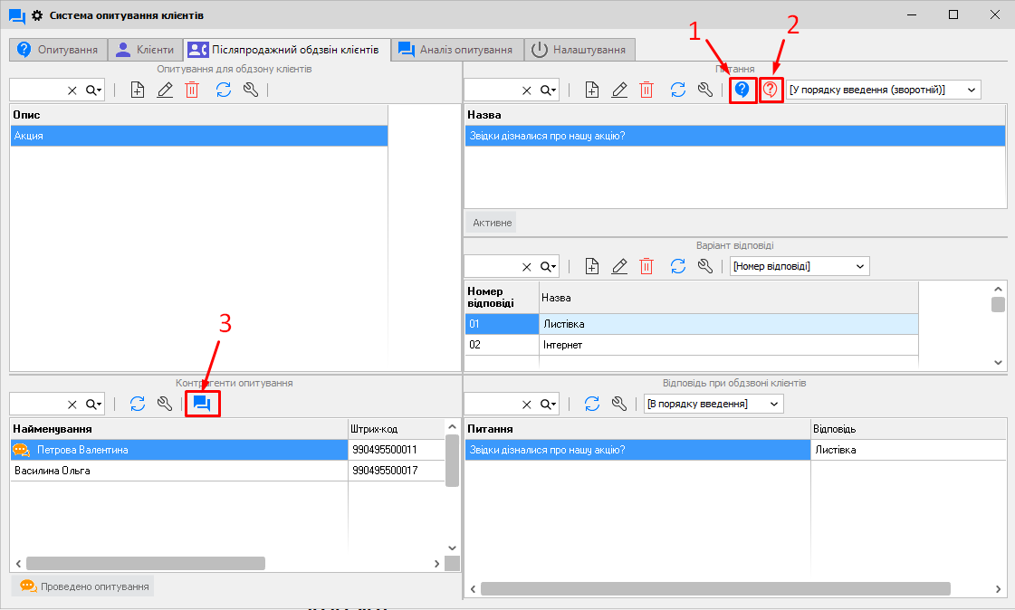Viewport: 1015px width, 610px height.
Task: Open the Налаштування tab
Action: (579, 50)
